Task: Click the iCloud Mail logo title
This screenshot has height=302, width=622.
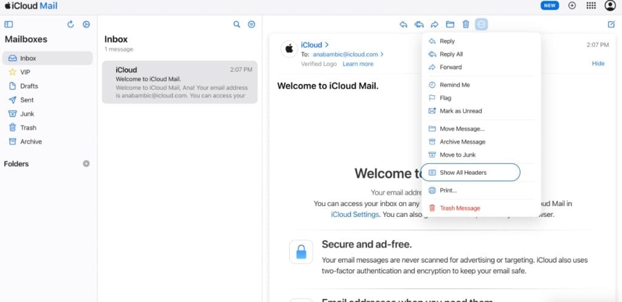Action: tap(31, 6)
